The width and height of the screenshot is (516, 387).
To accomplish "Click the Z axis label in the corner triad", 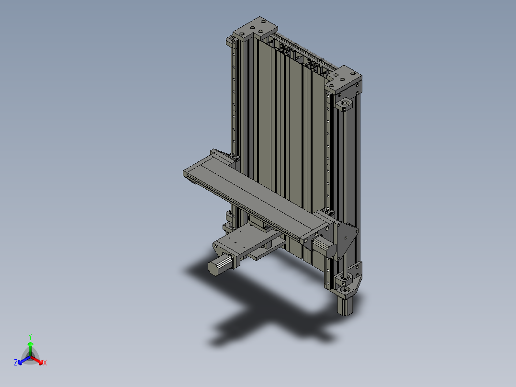I will coord(16,362).
